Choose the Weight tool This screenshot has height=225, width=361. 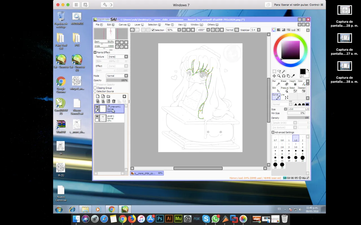pyautogui.click(x=293, y=83)
